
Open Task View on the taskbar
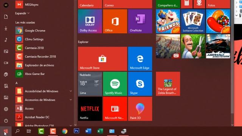(29, 131)
